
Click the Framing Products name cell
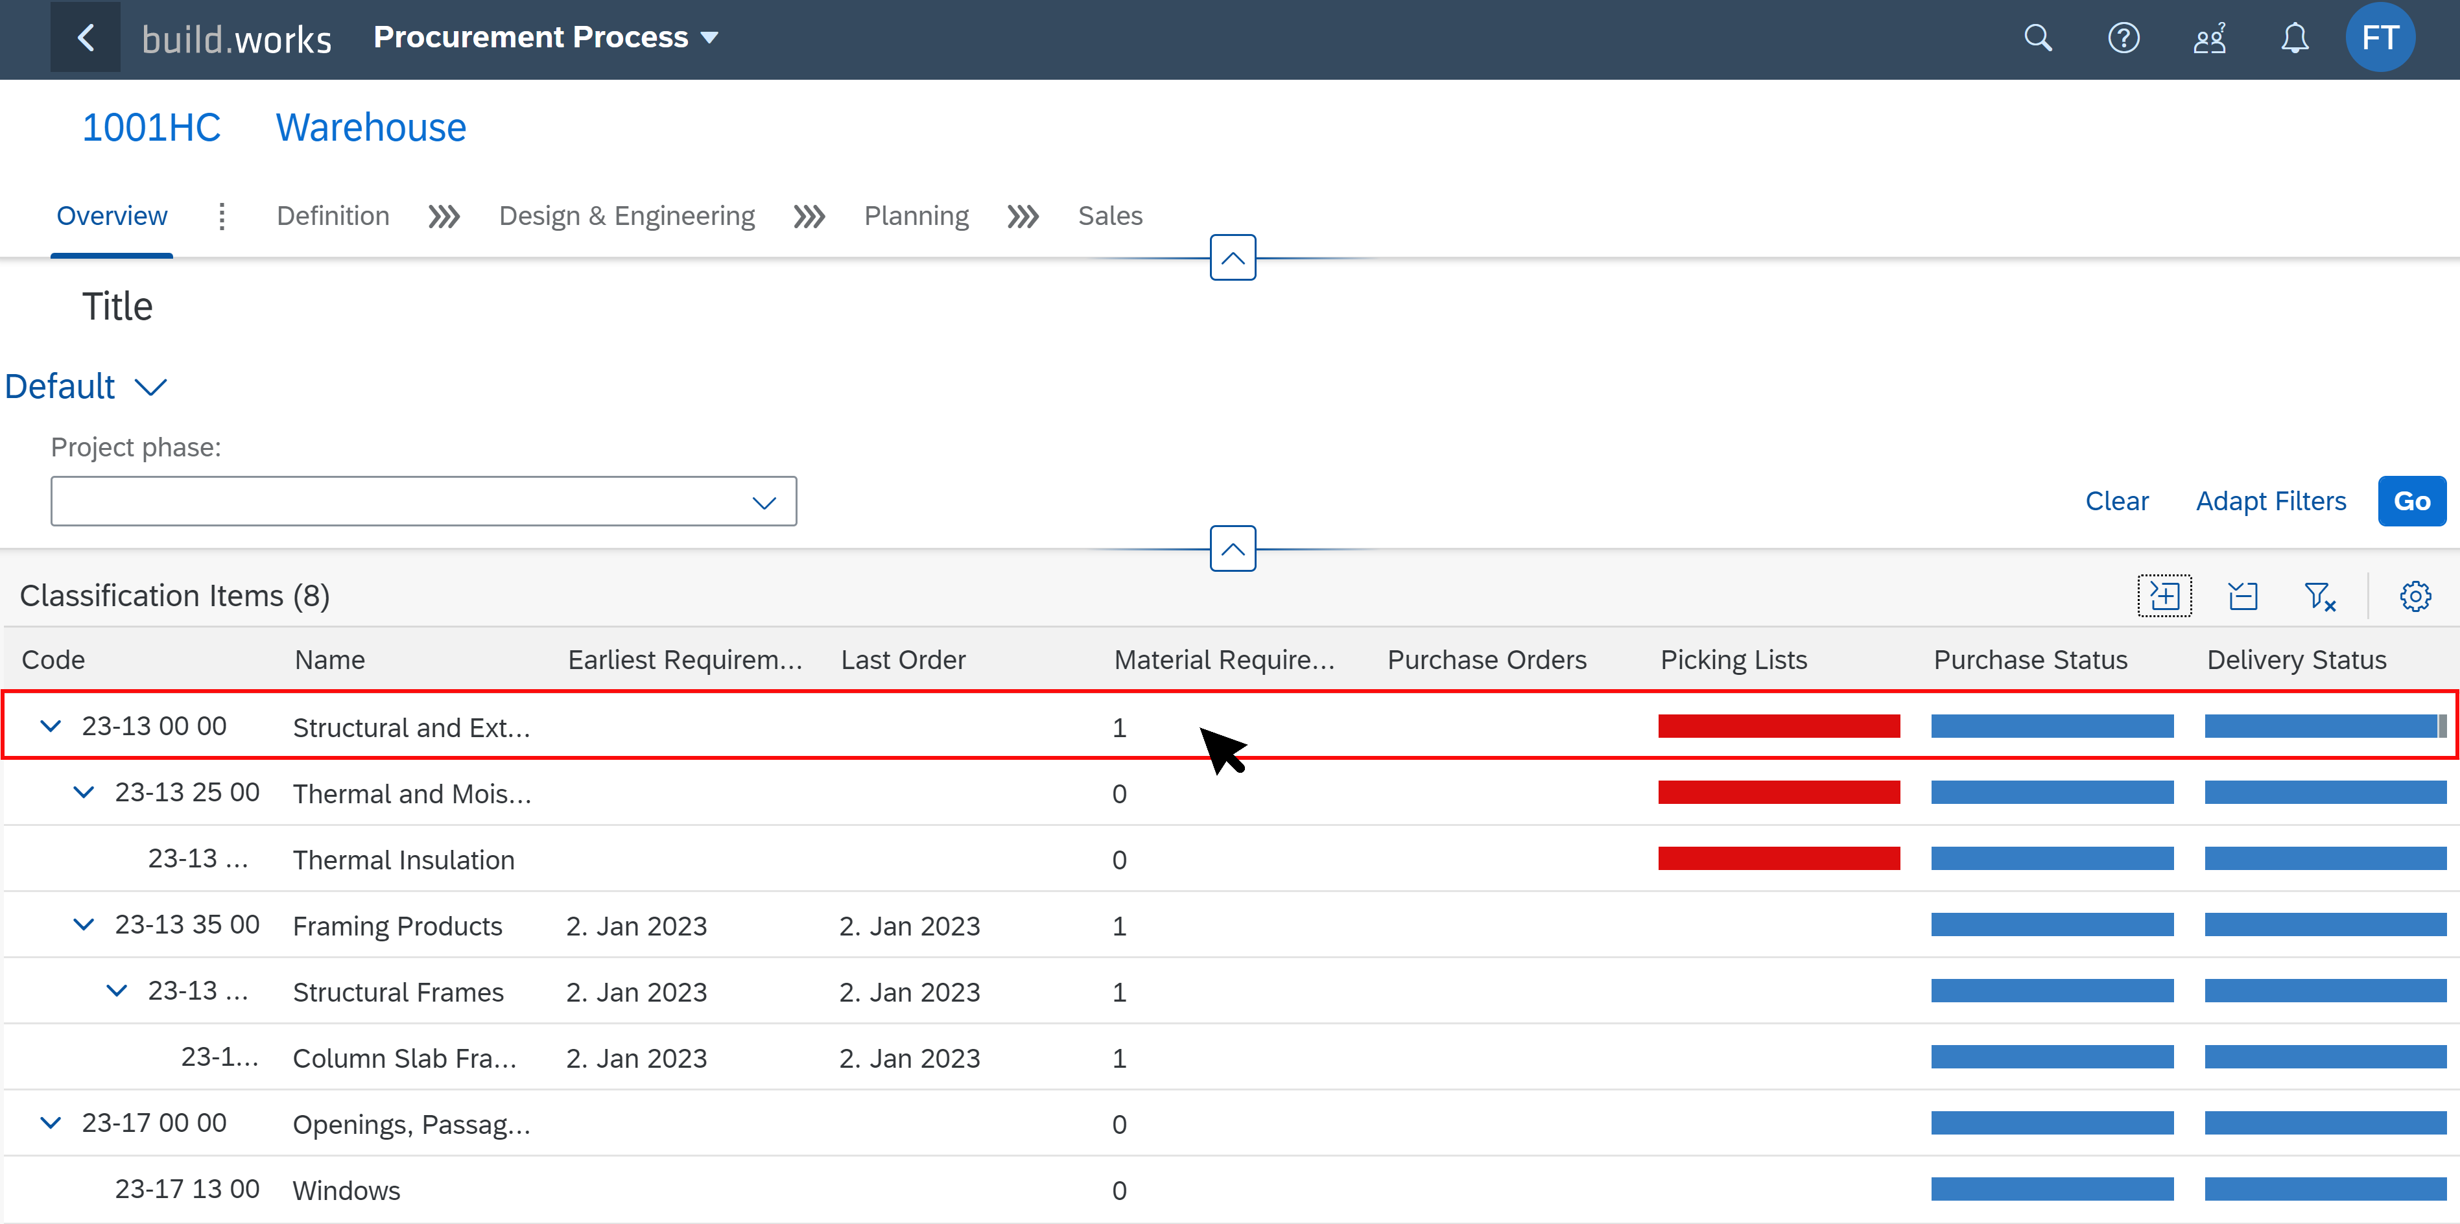(x=397, y=926)
